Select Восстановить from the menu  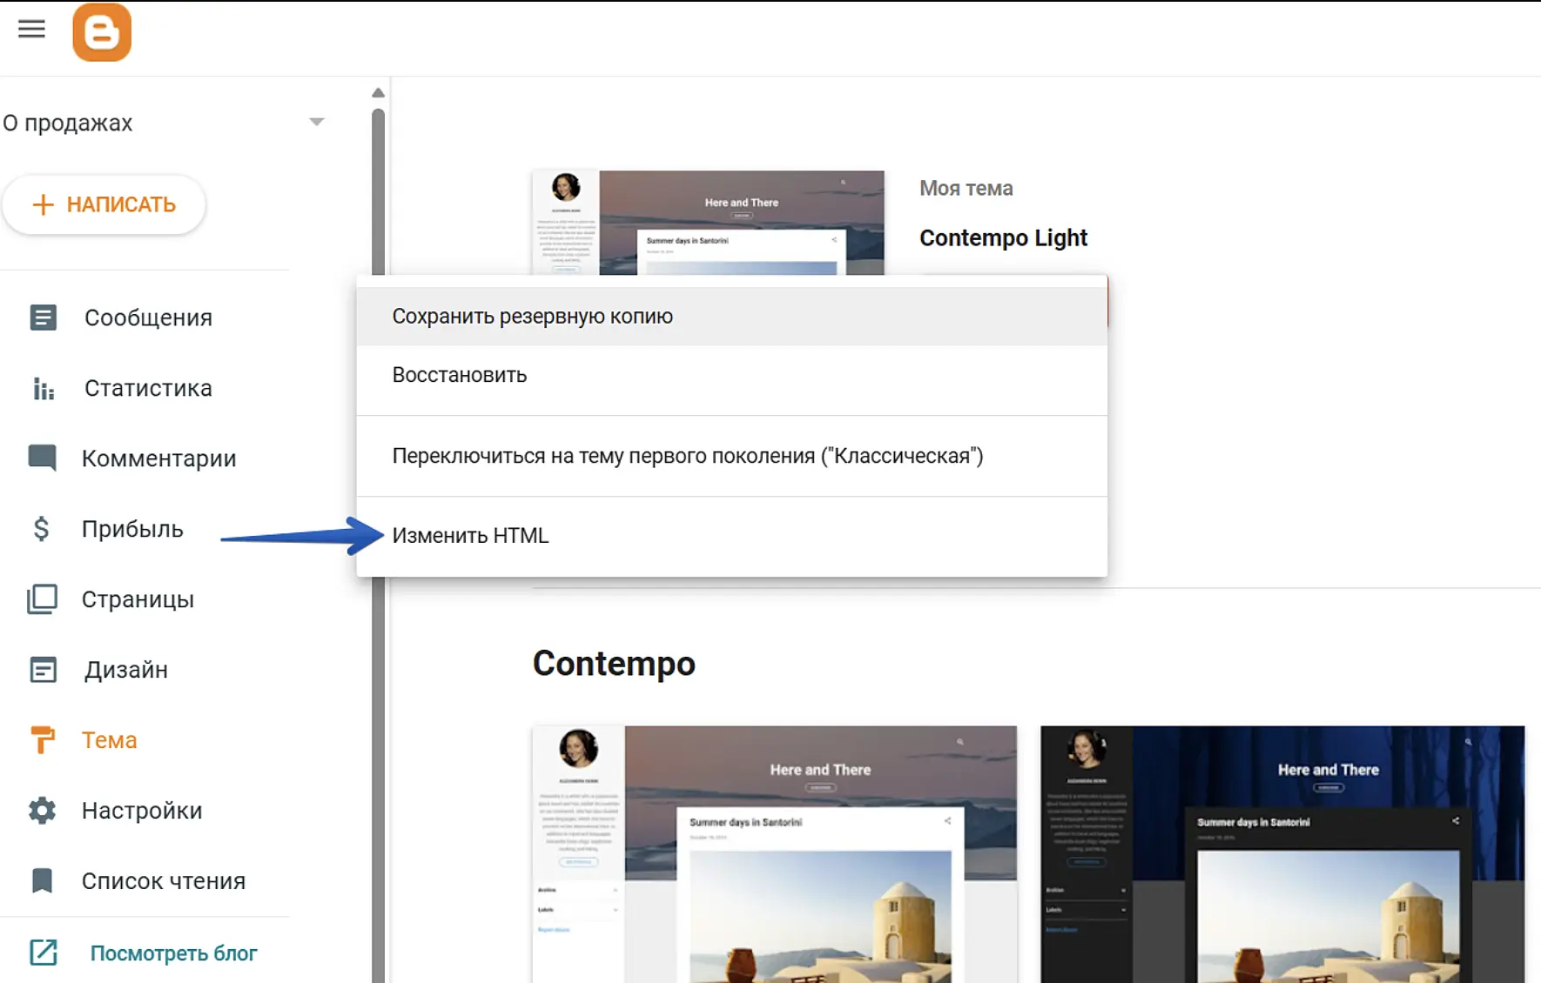pos(460,375)
